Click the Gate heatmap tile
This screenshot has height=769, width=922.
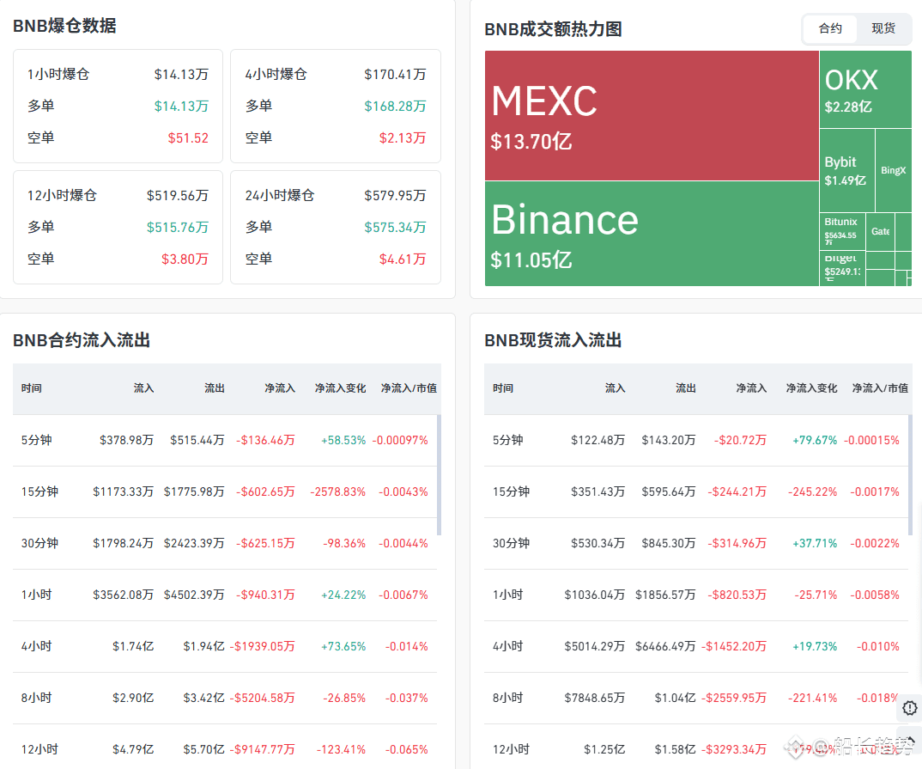tap(880, 231)
